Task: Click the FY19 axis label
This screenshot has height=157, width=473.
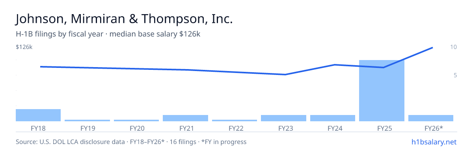Action: pos(88,128)
